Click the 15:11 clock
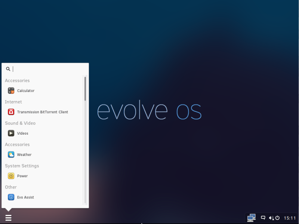The image size is (299, 224). (x=290, y=218)
